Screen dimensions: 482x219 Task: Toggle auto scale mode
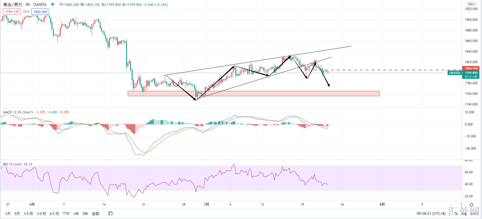pos(474,213)
